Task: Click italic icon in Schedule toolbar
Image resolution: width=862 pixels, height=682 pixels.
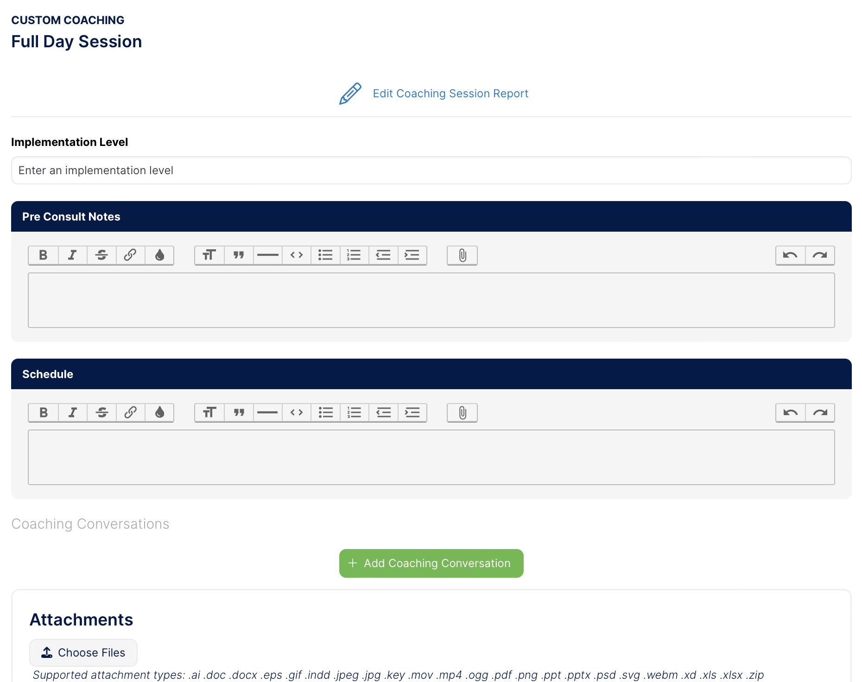Action: 73,412
